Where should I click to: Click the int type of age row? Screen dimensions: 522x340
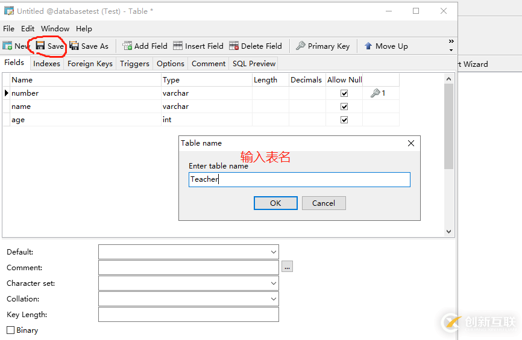[x=207, y=120]
